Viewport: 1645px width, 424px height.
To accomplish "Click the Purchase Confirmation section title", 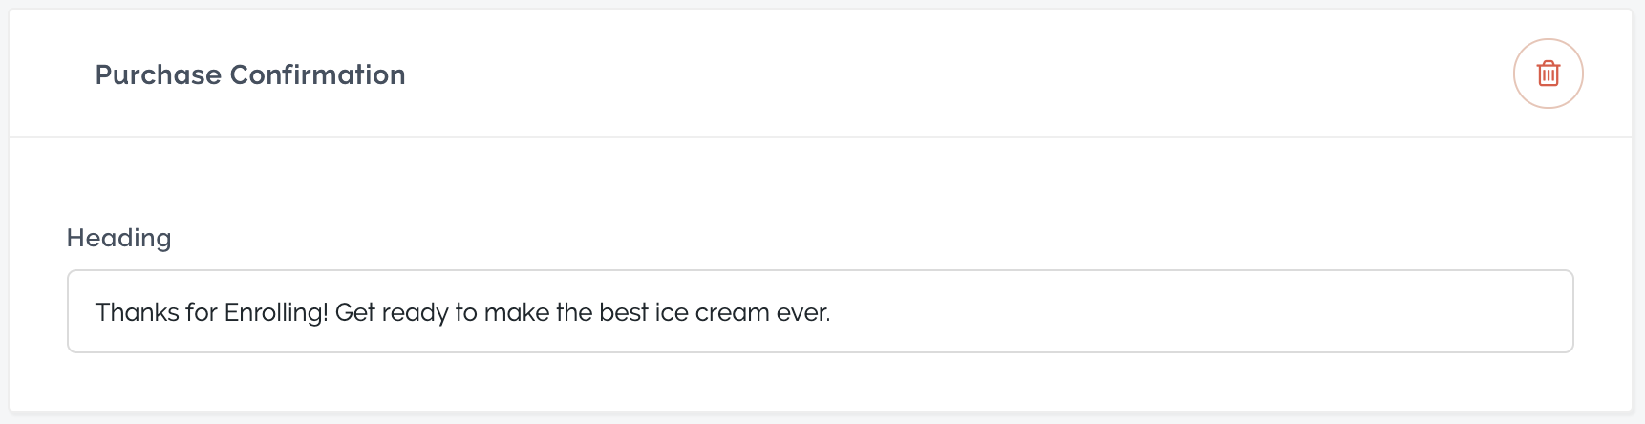I will (x=250, y=74).
